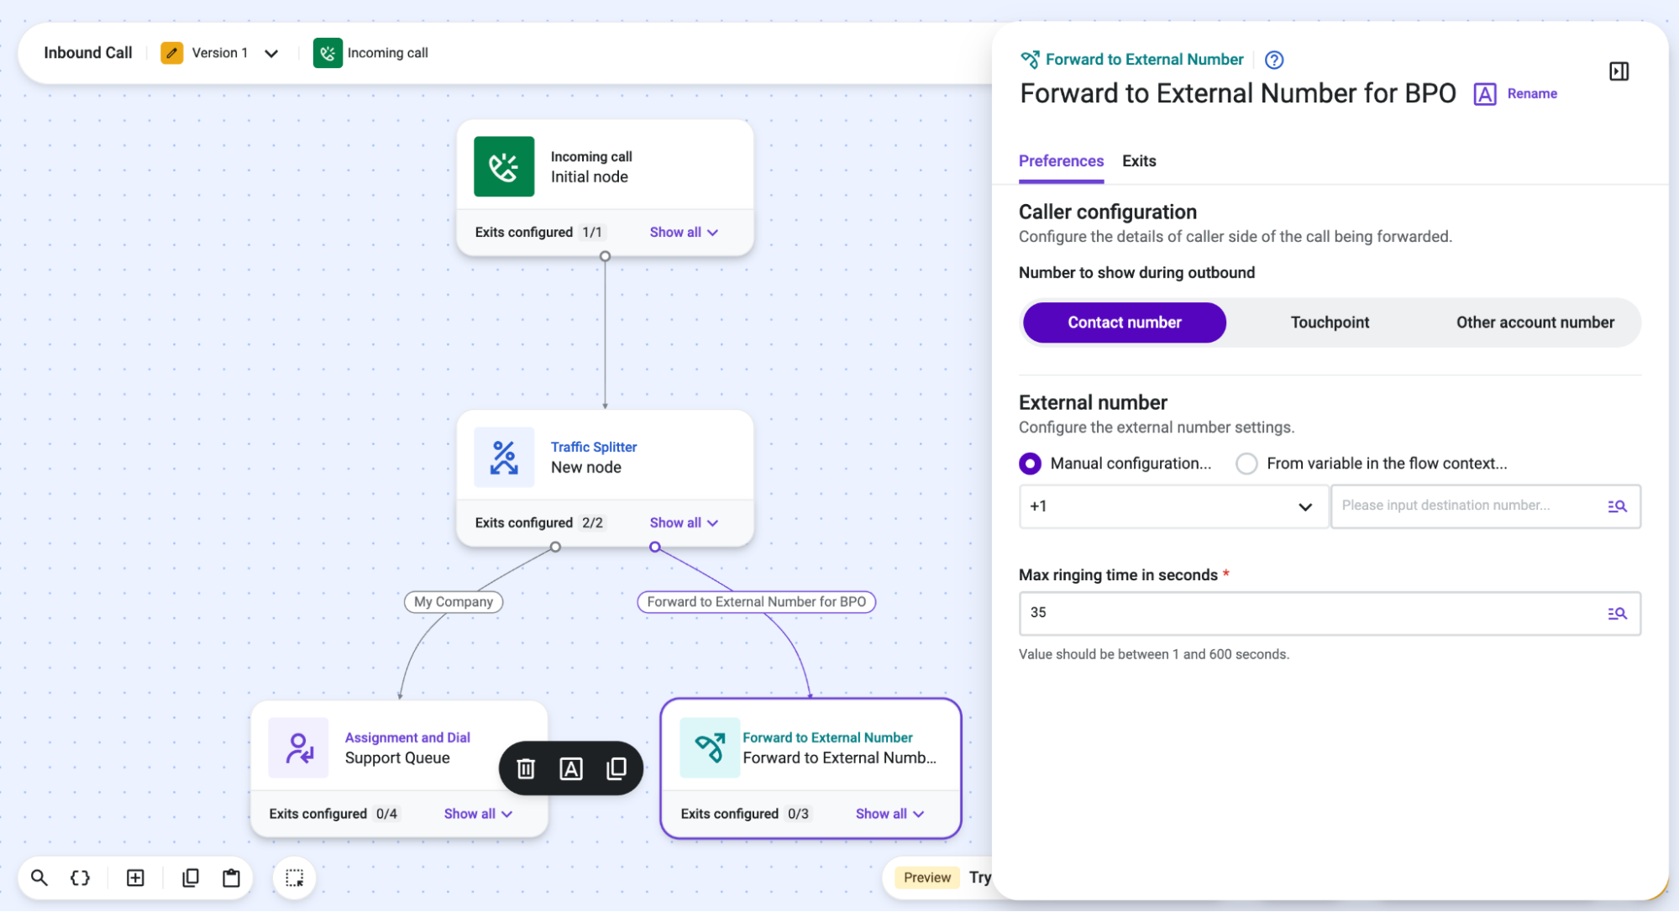Screen dimensions: 1679x912
Task: Open the +1 country code dropdown
Action: click(x=1173, y=506)
